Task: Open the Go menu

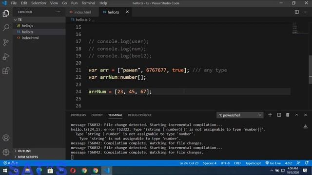Action: 64,3
